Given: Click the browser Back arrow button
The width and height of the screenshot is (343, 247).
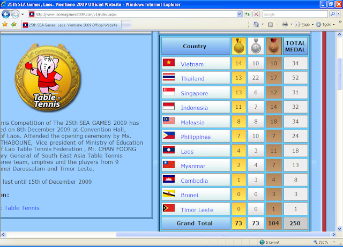Looking at the screenshot, I should tap(6, 14).
